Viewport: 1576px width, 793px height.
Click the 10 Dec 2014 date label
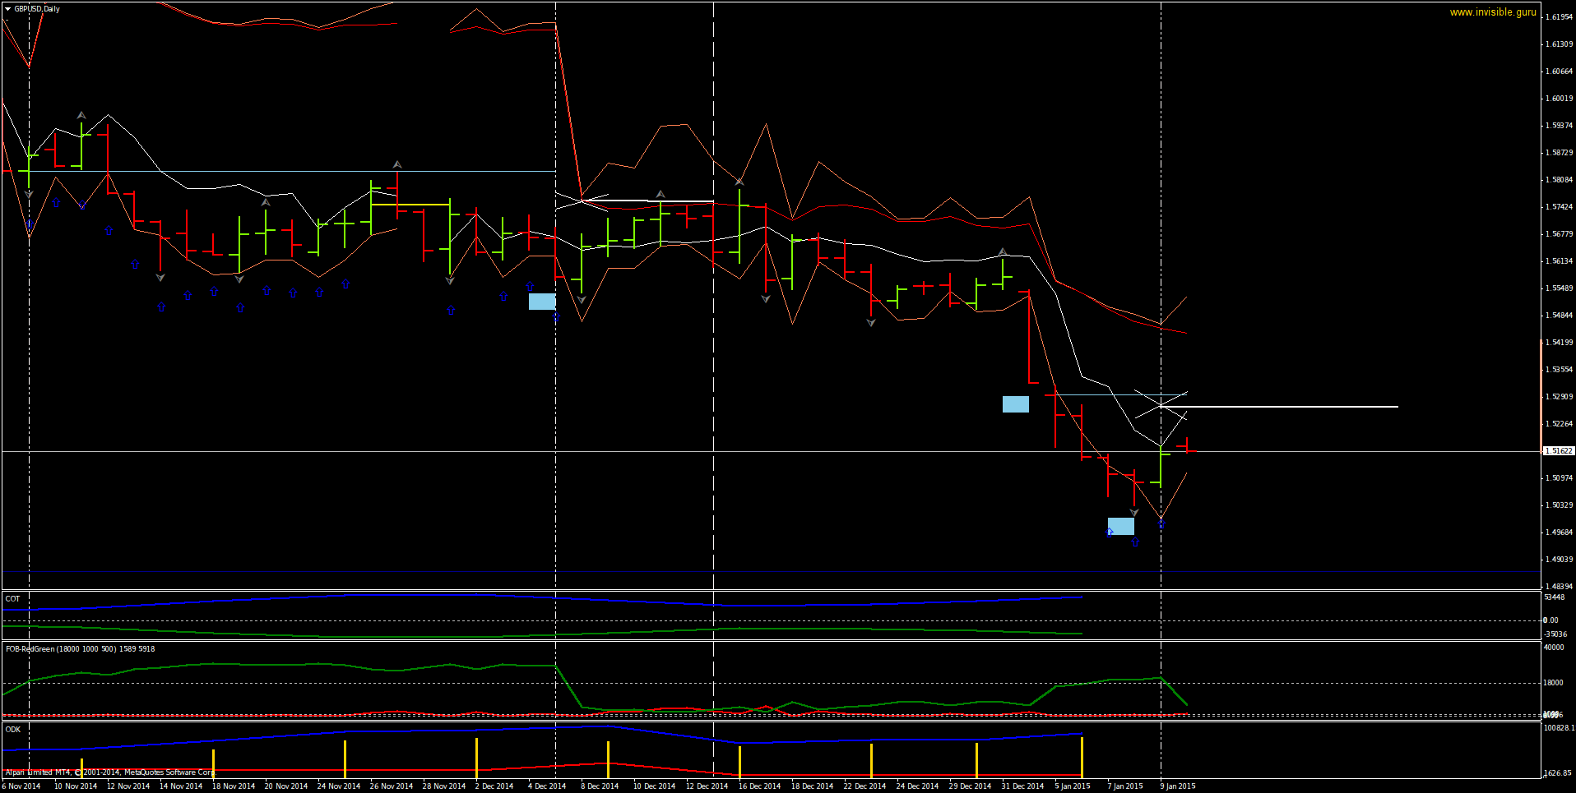(x=654, y=786)
